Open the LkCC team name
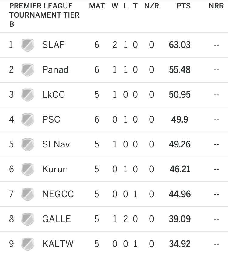The image size is (228, 254). click(x=54, y=95)
